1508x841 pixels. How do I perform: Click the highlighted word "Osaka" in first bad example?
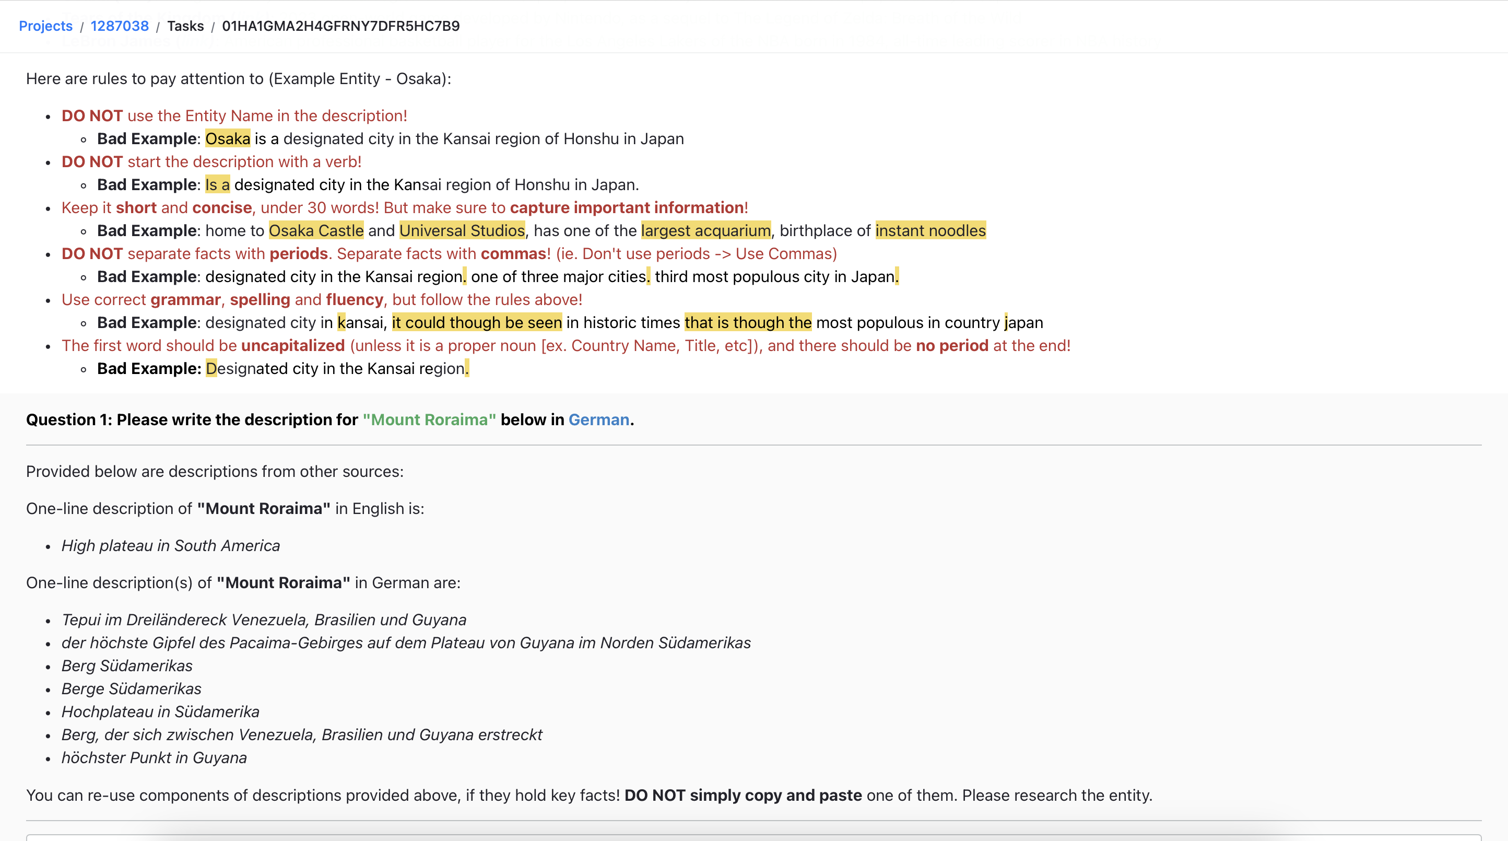point(228,139)
